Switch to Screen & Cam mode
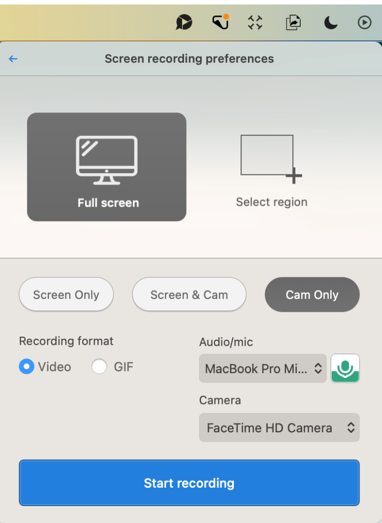 189,295
